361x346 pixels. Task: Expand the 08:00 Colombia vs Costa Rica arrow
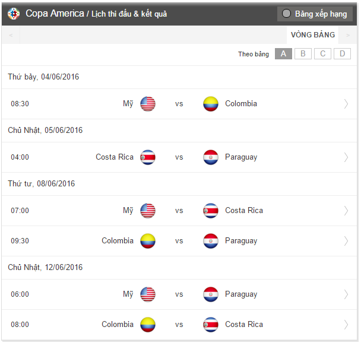(346, 325)
